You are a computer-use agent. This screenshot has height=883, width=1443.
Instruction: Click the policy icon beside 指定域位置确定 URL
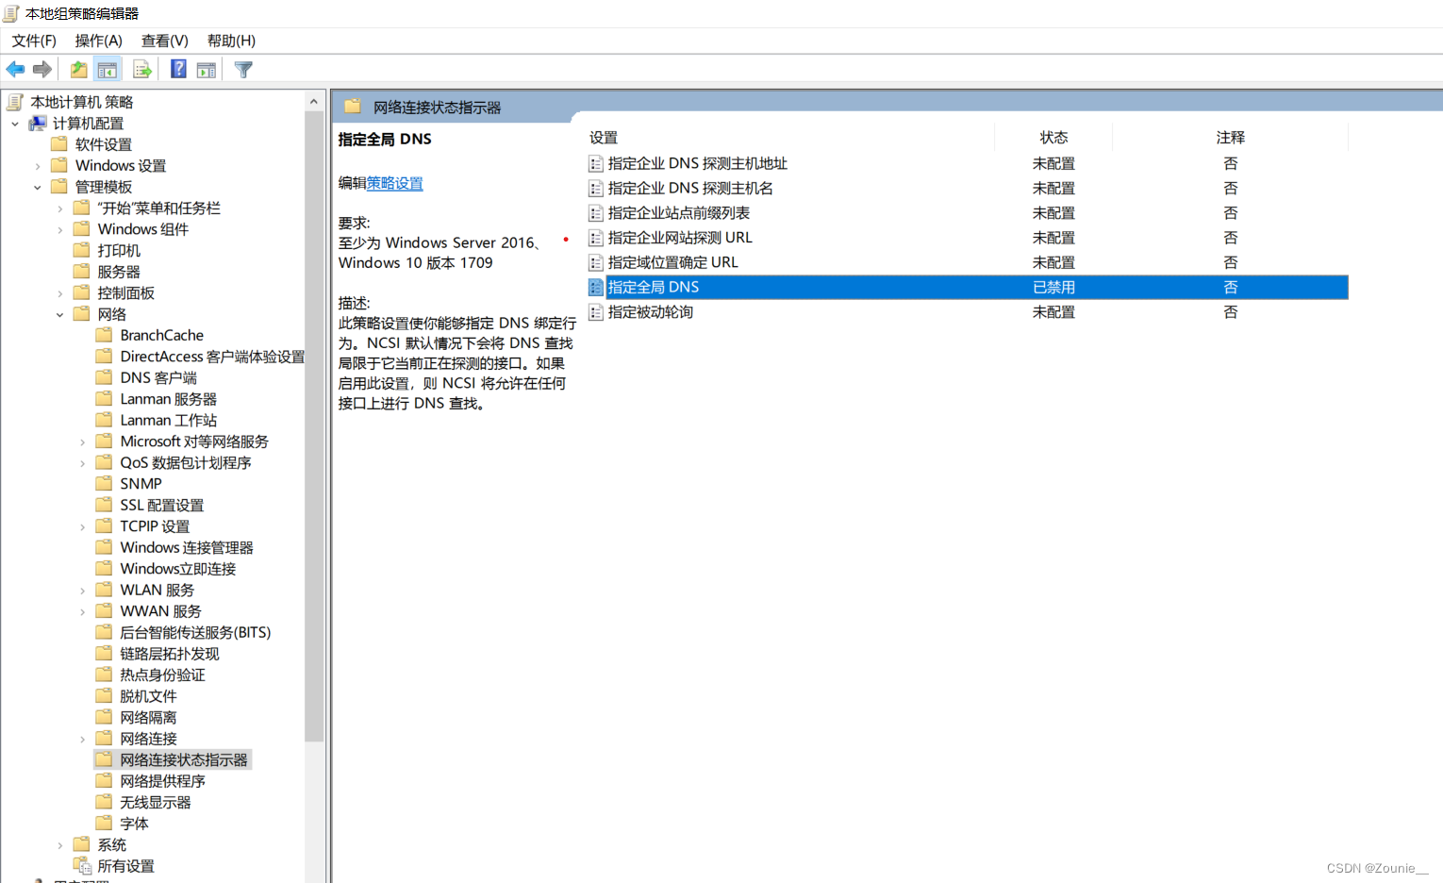tap(596, 262)
